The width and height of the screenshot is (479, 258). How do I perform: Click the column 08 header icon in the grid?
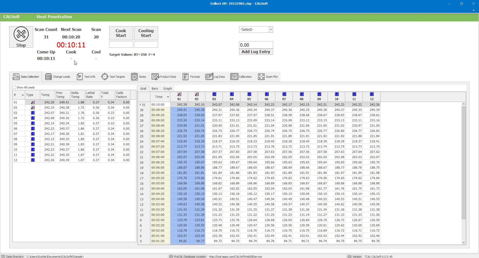(302, 94)
